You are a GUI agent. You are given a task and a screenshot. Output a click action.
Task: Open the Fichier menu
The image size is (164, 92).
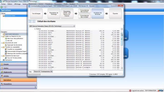(3, 4)
